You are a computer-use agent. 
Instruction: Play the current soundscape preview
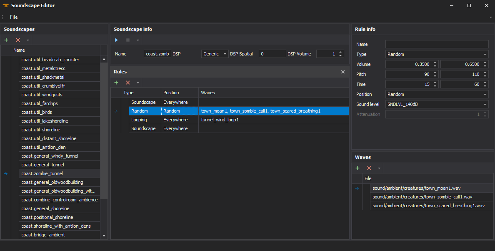[116, 40]
